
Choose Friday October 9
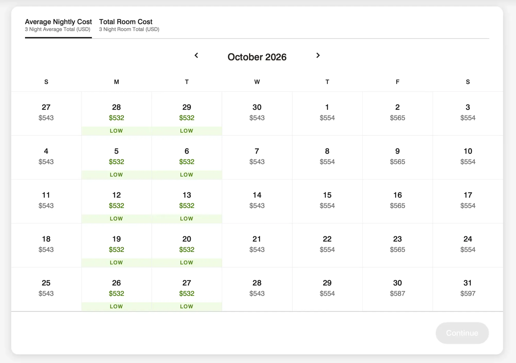(398, 158)
